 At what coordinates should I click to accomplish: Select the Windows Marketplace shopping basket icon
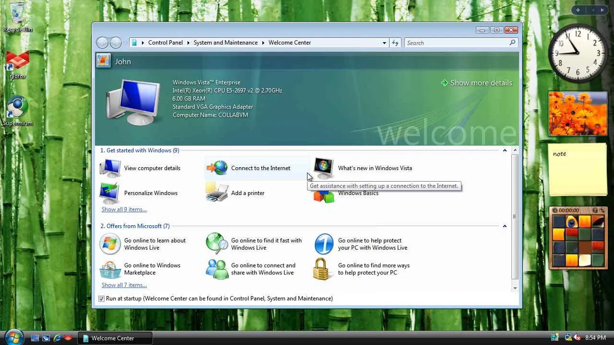[110, 269]
